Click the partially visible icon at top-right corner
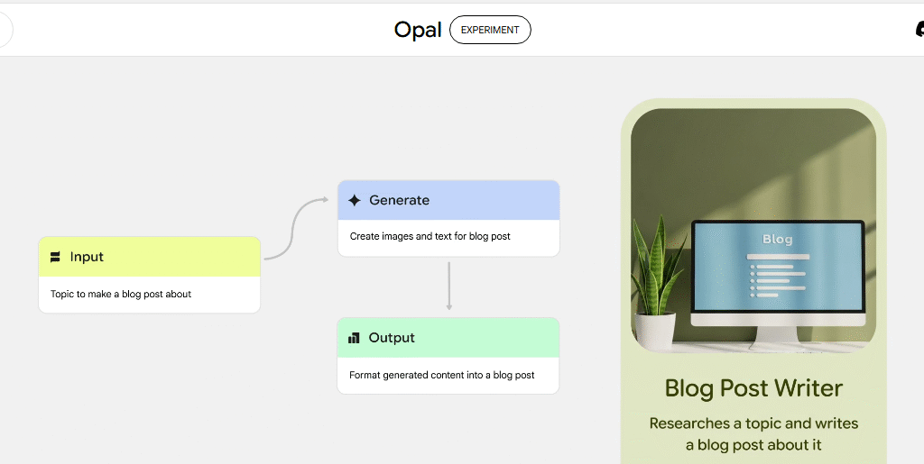The width and height of the screenshot is (924, 464). (x=919, y=30)
